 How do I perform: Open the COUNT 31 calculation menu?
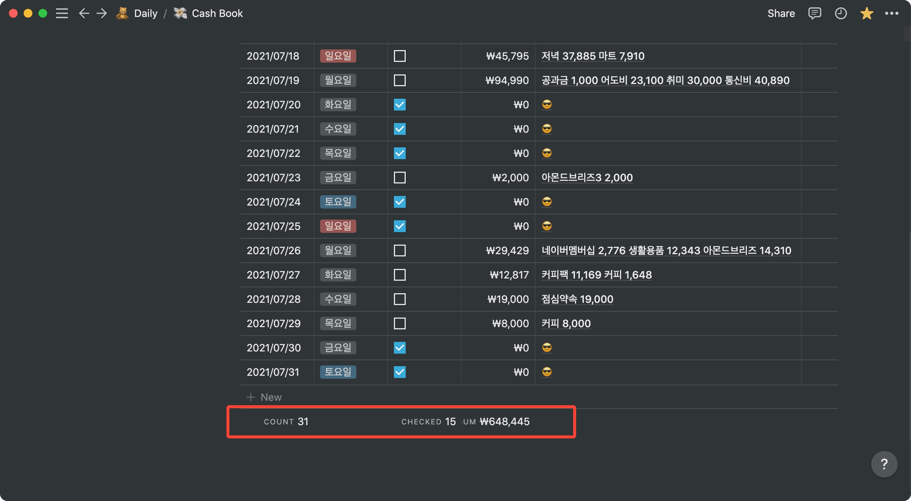[x=286, y=421]
